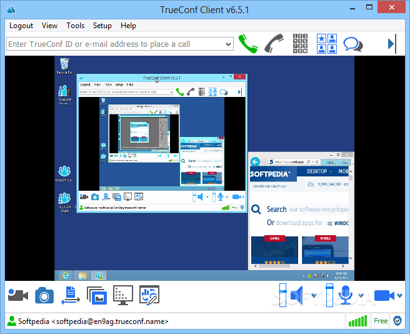Click the security shield status icon
The height and width of the screenshot is (334, 410).
[397, 321]
